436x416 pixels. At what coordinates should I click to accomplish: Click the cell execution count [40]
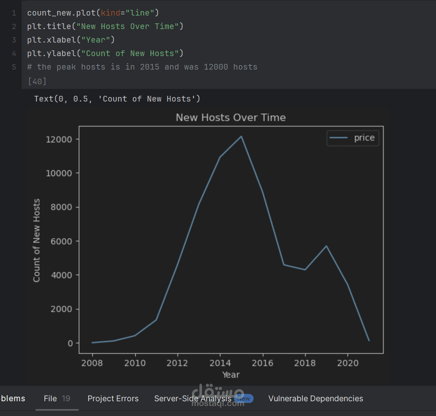click(37, 81)
